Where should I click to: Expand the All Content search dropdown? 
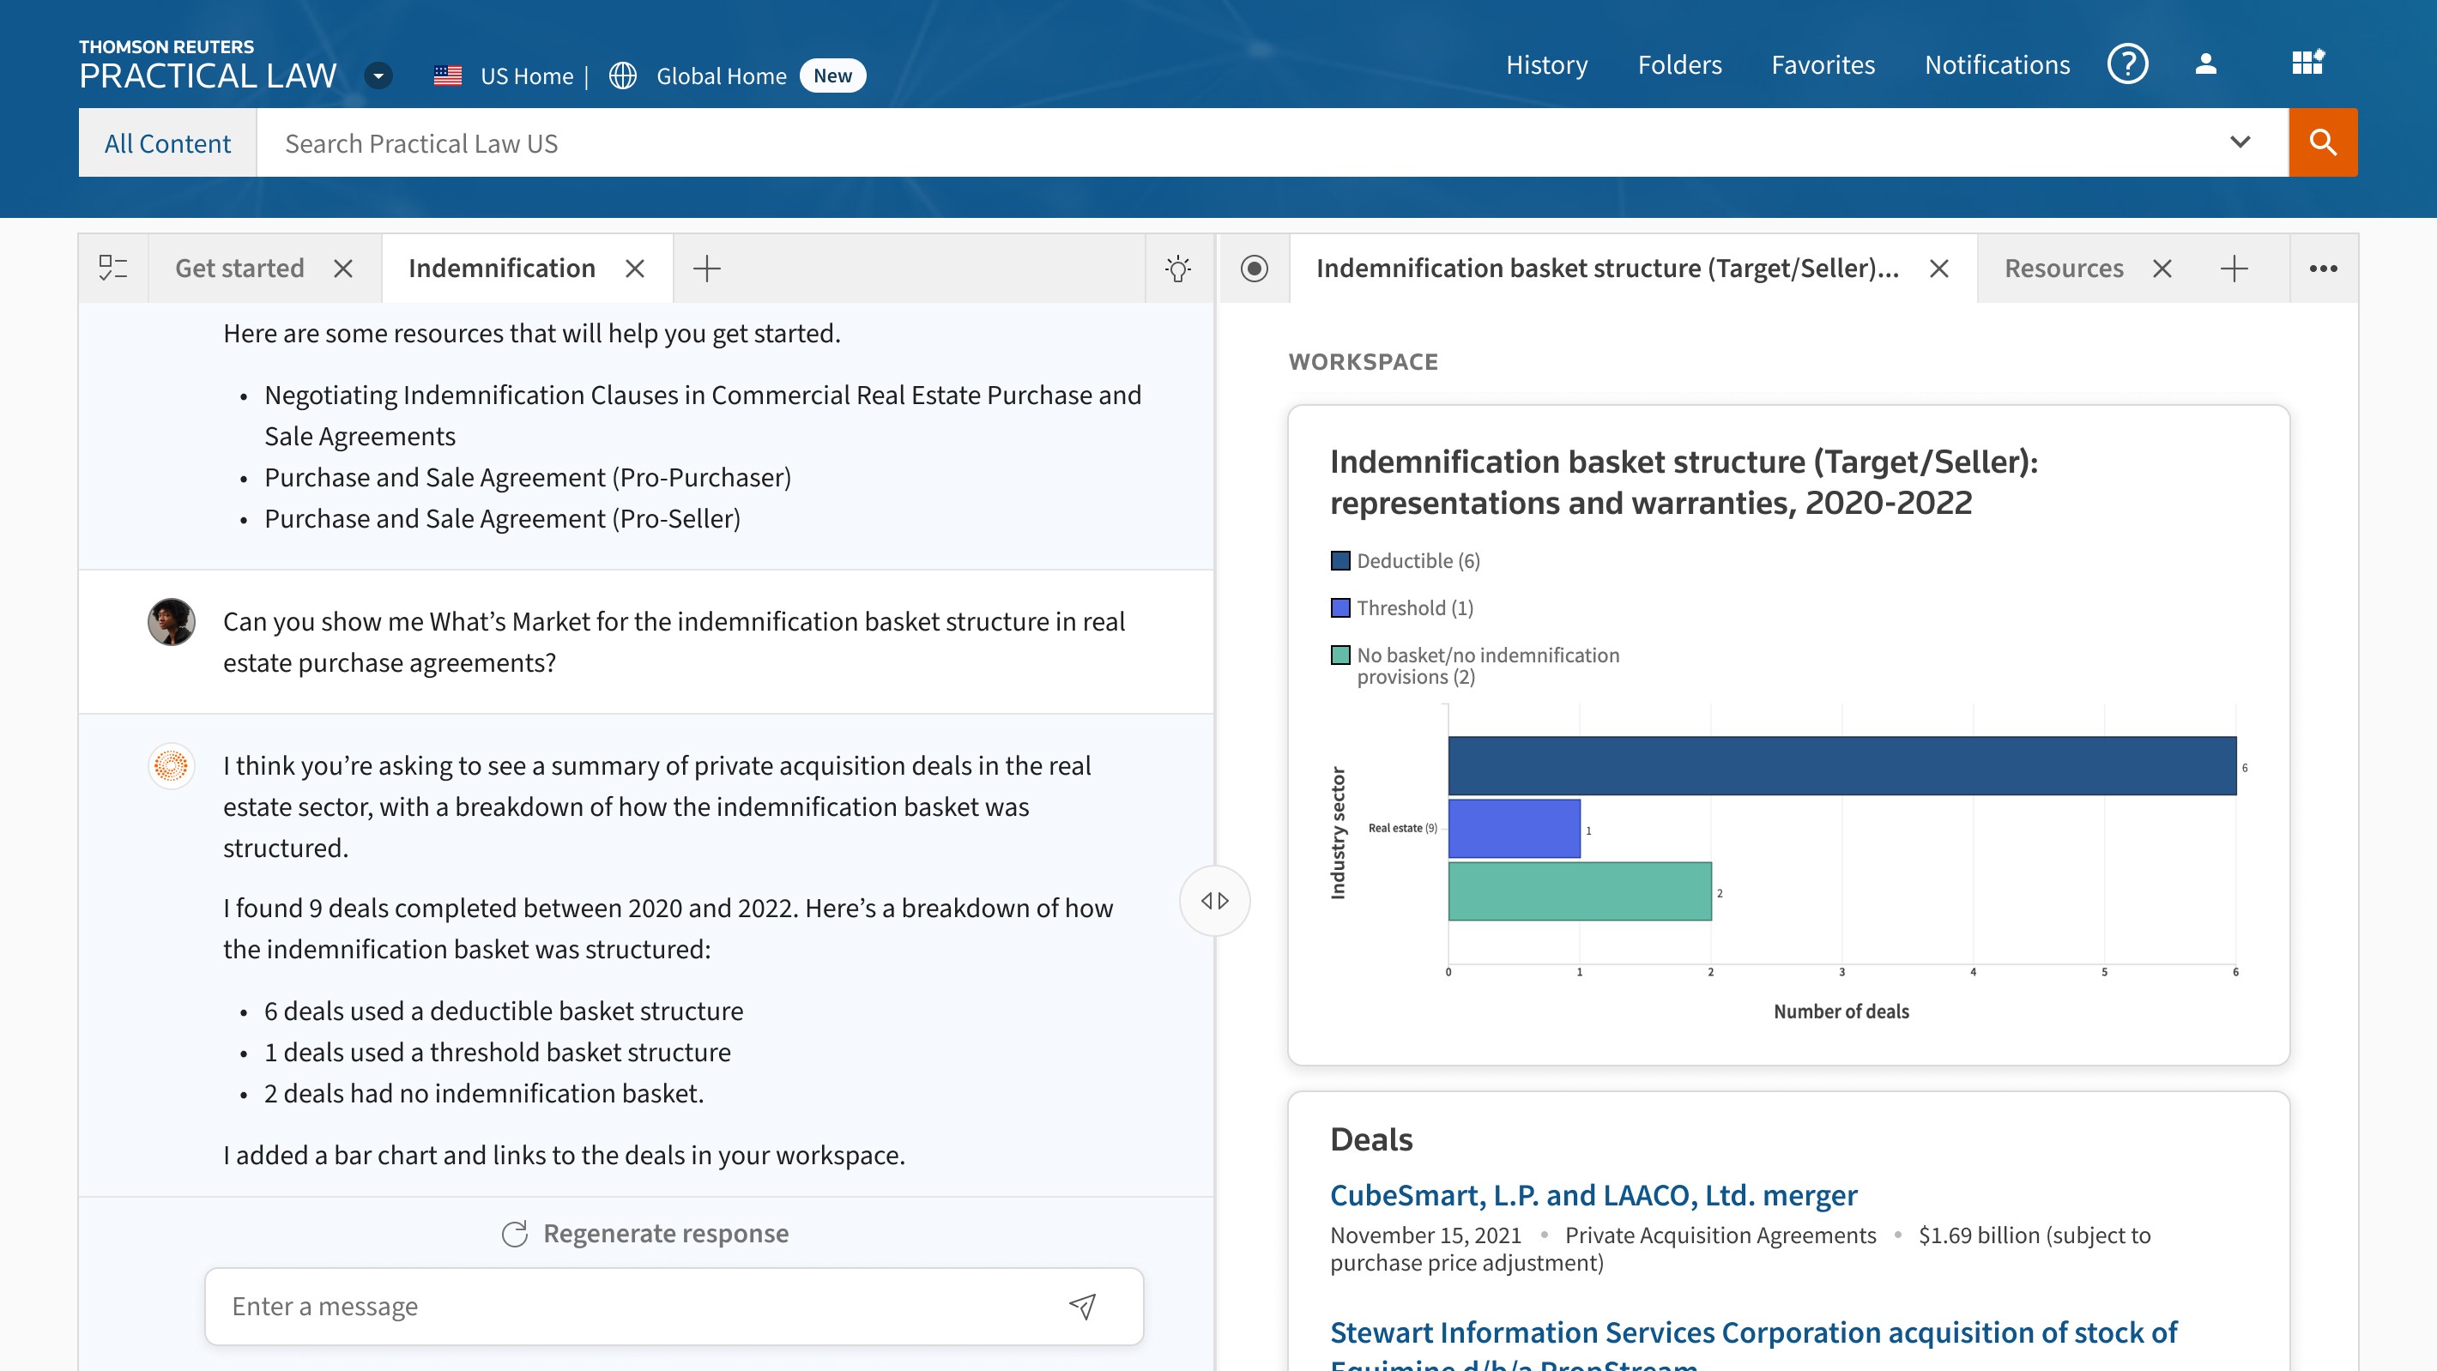tap(167, 142)
